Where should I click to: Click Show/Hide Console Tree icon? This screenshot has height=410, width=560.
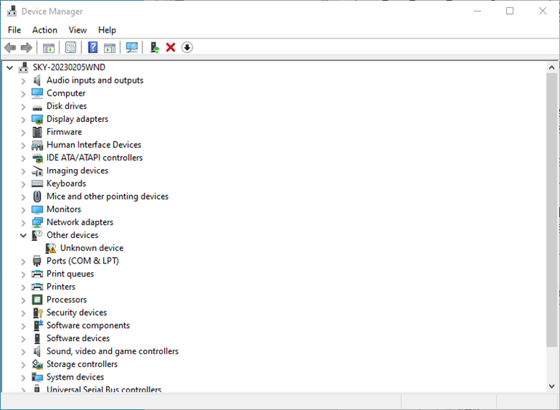(49, 48)
